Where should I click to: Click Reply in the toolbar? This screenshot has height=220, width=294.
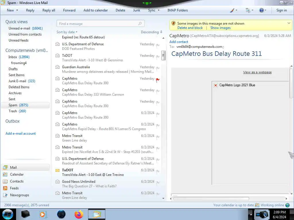(x=30, y=10)
